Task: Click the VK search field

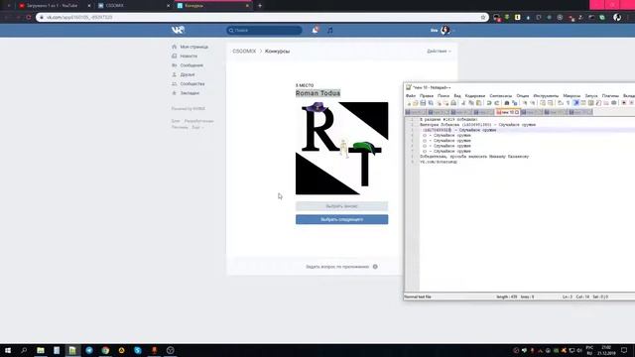Action: [264, 31]
